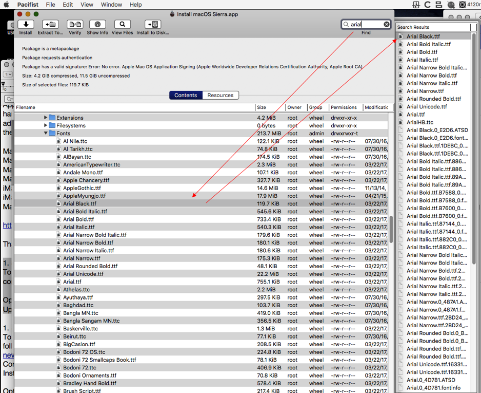
Task: Click in the Find field containing 'arial'
Action: 366,24
